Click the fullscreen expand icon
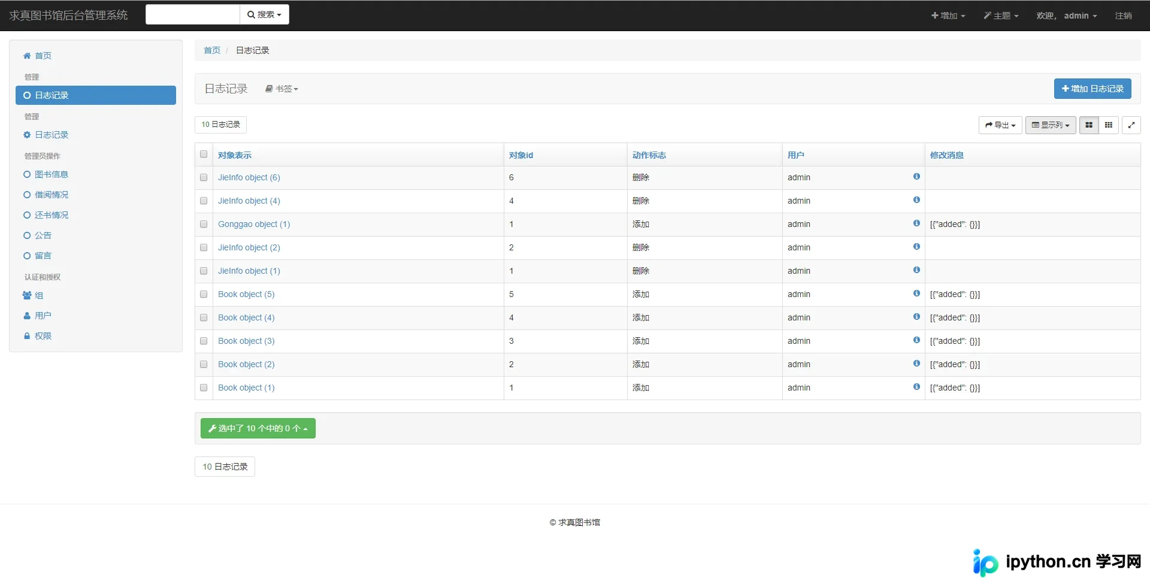The width and height of the screenshot is (1150, 587). (1131, 125)
